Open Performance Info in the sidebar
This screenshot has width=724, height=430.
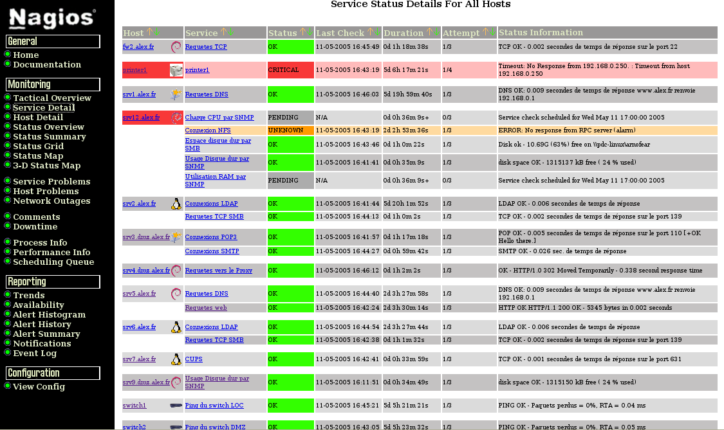click(51, 252)
